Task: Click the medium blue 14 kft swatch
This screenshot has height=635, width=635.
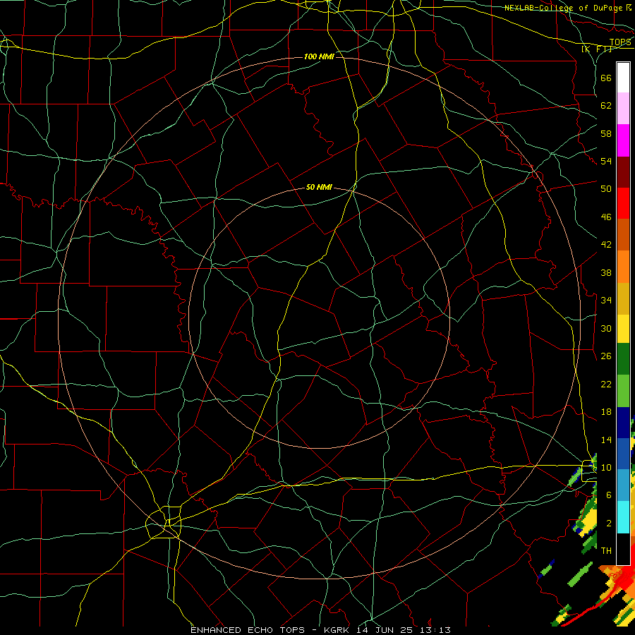Action: pos(623,454)
